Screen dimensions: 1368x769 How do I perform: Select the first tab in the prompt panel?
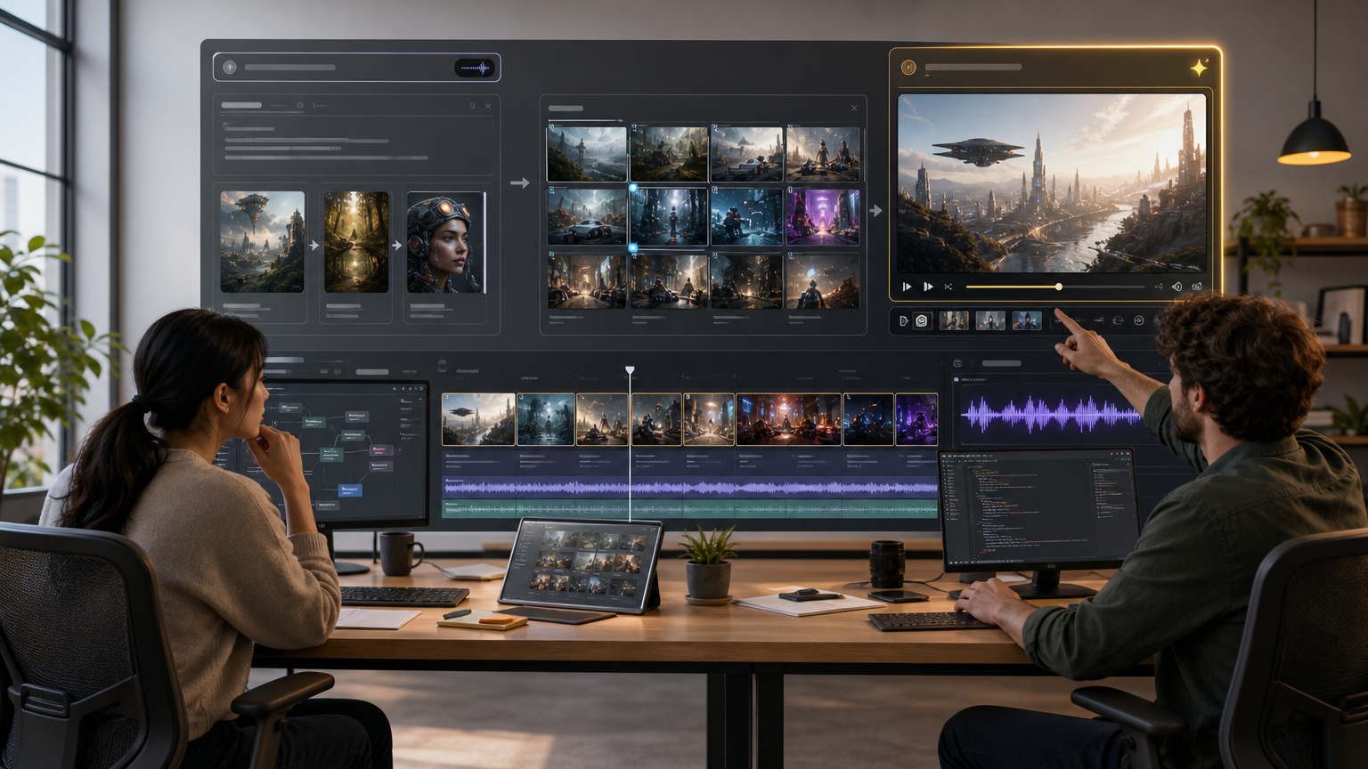[x=241, y=105]
